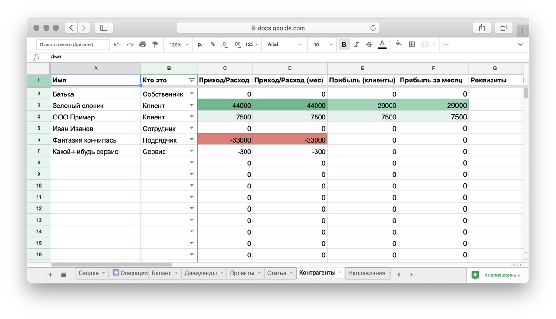
Task: Open the 123 number format dropdown
Action: 252,44
